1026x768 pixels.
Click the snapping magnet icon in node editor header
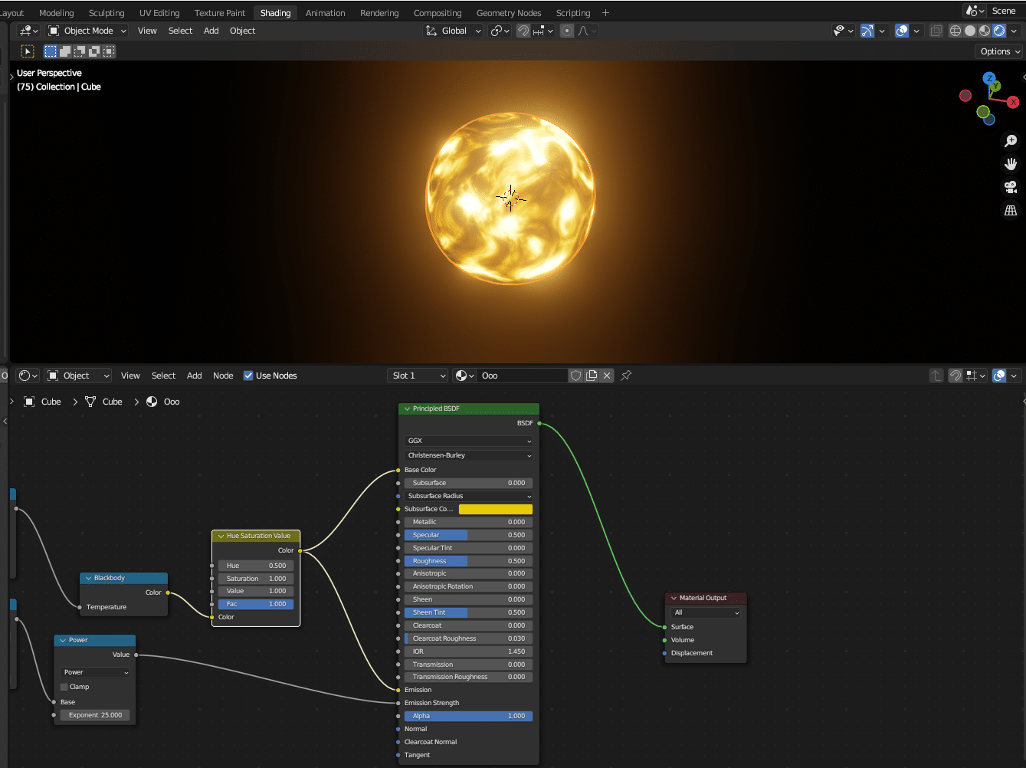(x=955, y=376)
